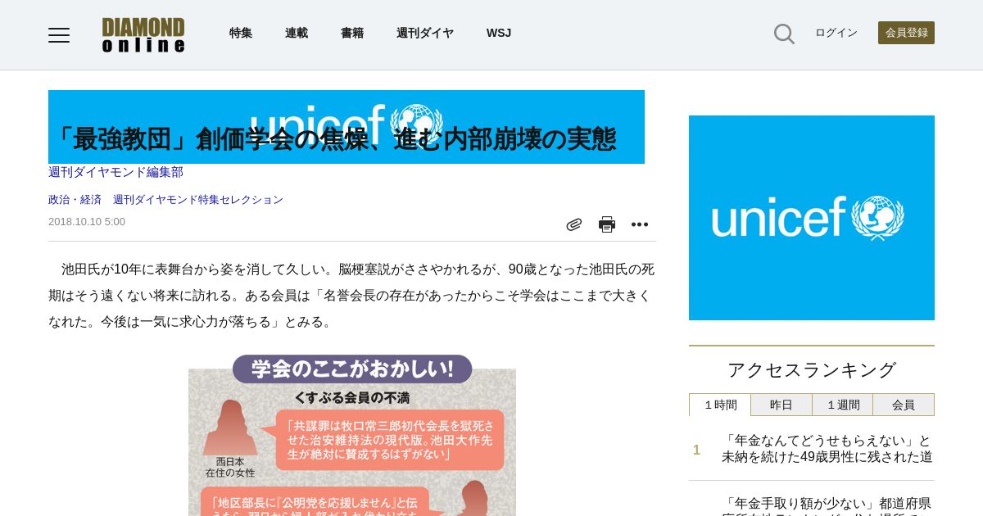This screenshot has height=516, width=983.
Task: Open the 政治・経済 category link
Action: [x=75, y=199]
